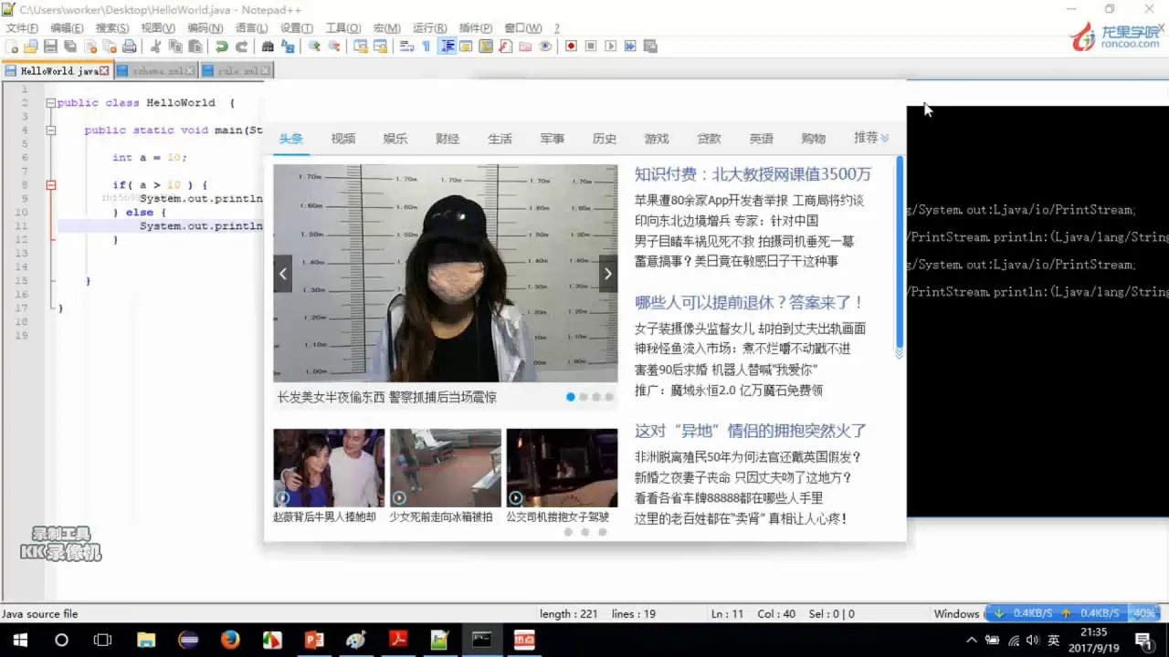Screen dimensions: 1169x657
Task: Click the Zoom Out toolbar icon
Action: tap(334, 47)
